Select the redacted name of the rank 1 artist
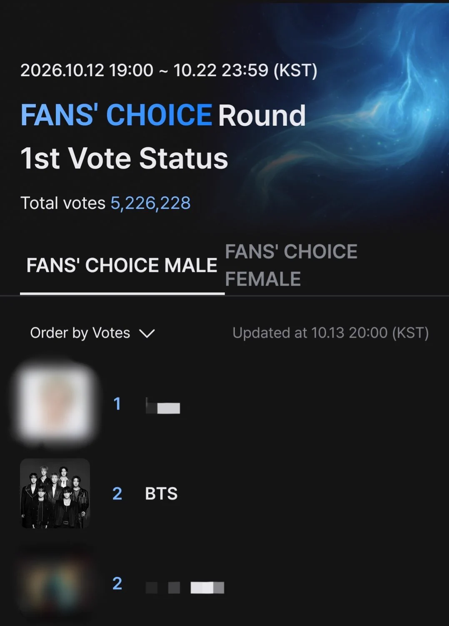 pos(163,406)
